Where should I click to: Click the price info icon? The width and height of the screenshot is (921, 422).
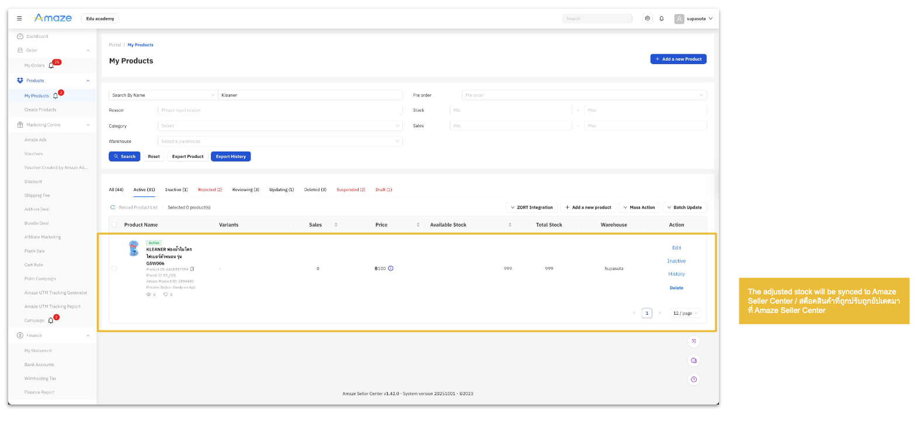point(391,269)
